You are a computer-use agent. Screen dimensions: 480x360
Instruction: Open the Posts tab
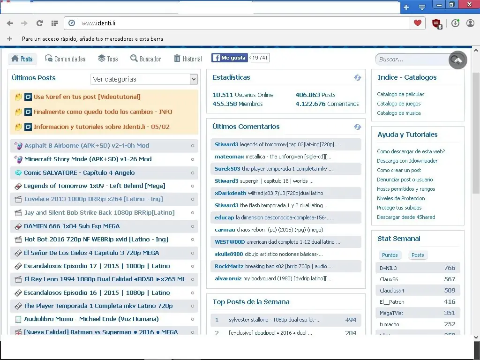(x=22, y=59)
